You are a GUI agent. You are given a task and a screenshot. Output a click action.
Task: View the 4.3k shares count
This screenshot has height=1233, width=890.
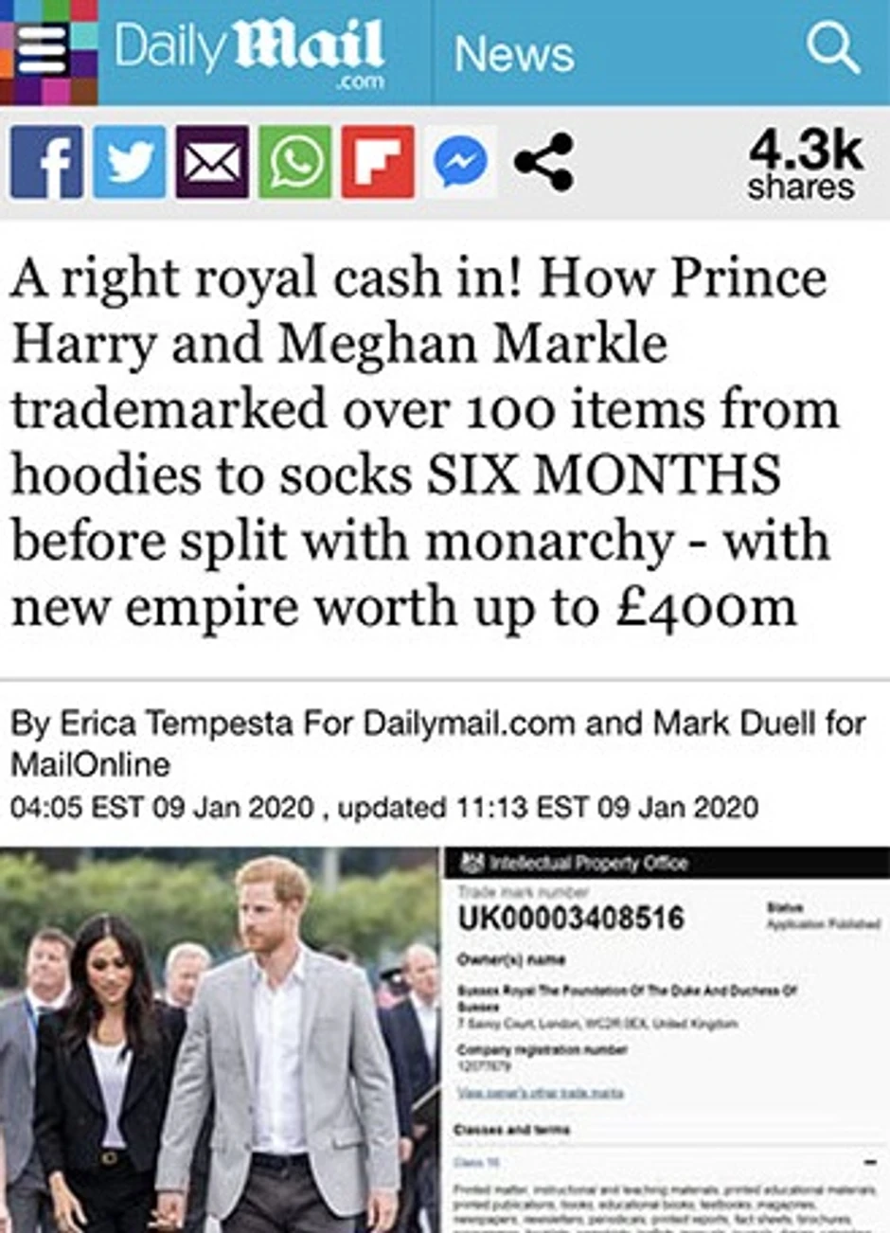pos(805,163)
